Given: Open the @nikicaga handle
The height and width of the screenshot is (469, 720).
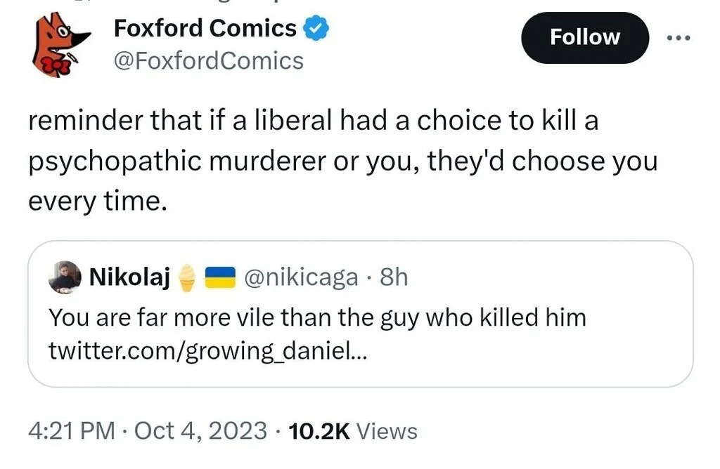Looking at the screenshot, I should pyautogui.click(x=300, y=278).
